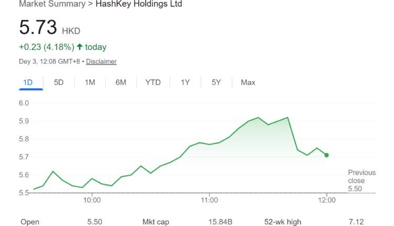Select the YTD range tab

153,83
